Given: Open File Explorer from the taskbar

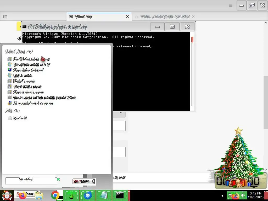Looking at the screenshot, I should (x=39, y=196).
